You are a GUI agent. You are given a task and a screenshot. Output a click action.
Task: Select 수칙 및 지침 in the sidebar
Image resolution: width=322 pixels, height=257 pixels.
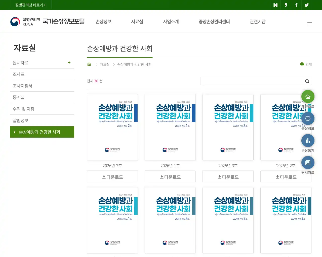point(42,109)
